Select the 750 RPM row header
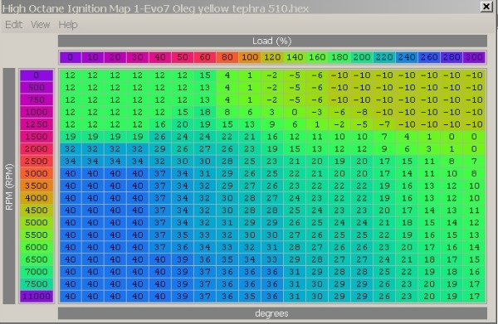Image resolution: width=498 pixels, height=324 pixels. [x=37, y=100]
